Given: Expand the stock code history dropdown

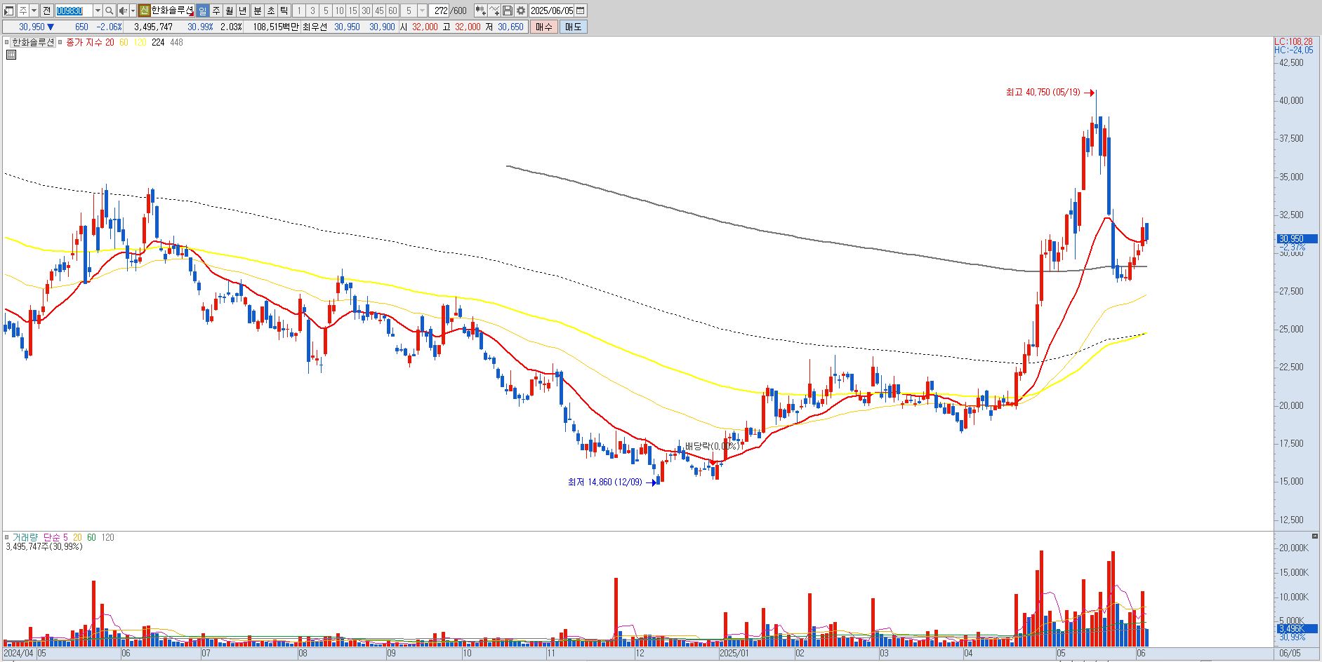Looking at the screenshot, I should [98, 11].
